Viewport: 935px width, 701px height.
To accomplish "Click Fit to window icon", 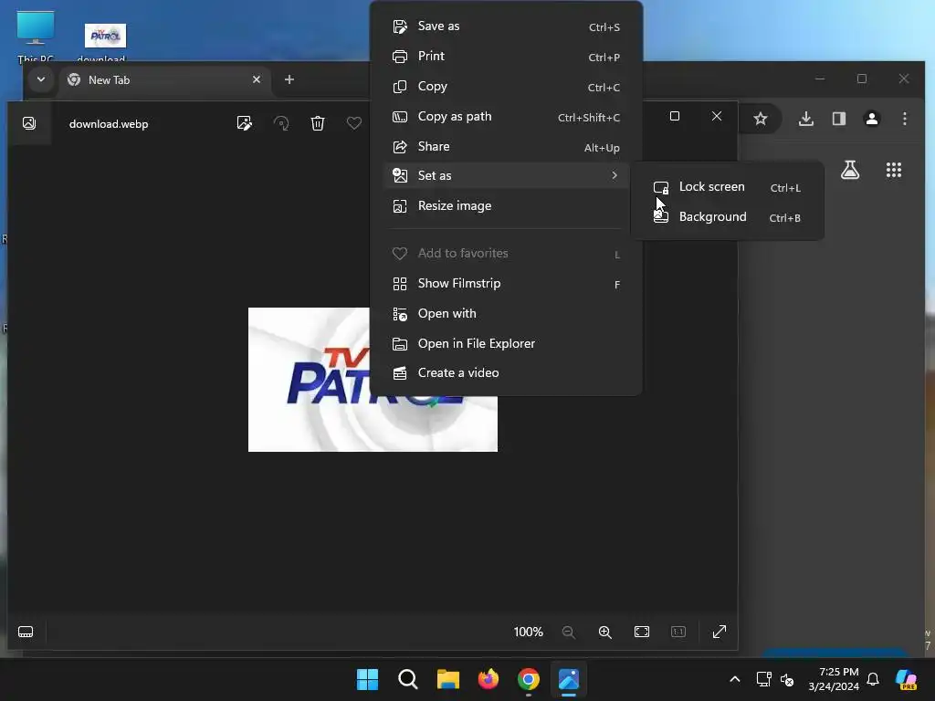I will (642, 632).
